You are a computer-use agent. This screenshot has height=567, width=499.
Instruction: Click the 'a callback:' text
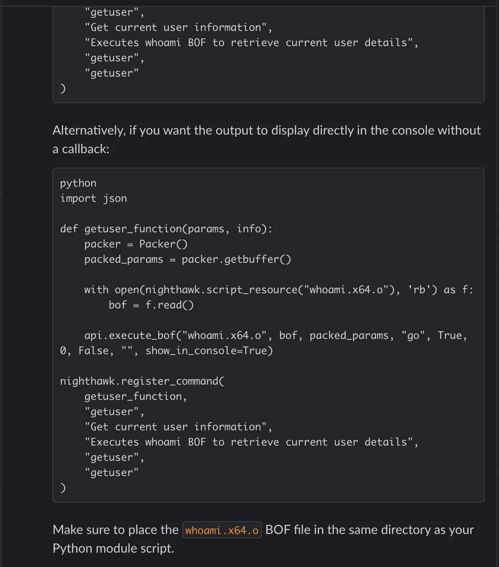click(x=81, y=149)
